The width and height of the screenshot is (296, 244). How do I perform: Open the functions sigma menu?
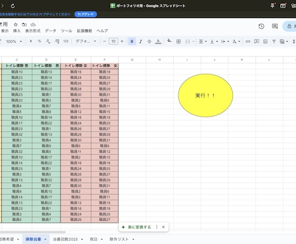click(x=294, y=41)
